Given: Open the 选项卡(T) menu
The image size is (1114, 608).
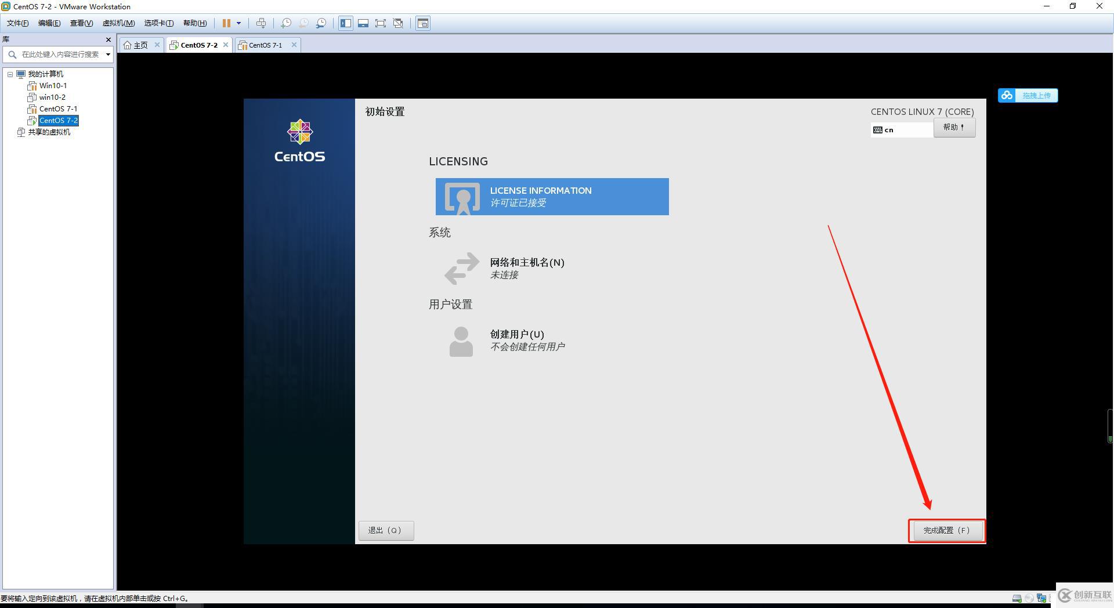Looking at the screenshot, I should click(x=159, y=23).
